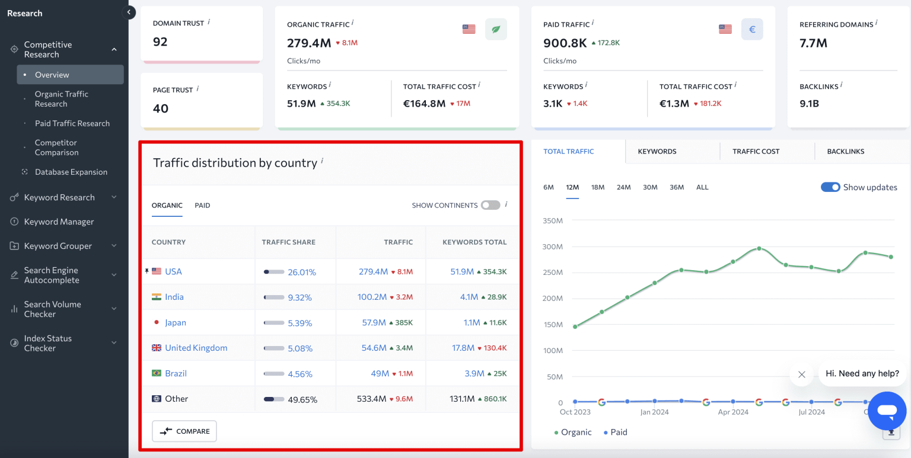Open the United Kingdom country link
This screenshot has width=911, height=458.
[x=196, y=348]
